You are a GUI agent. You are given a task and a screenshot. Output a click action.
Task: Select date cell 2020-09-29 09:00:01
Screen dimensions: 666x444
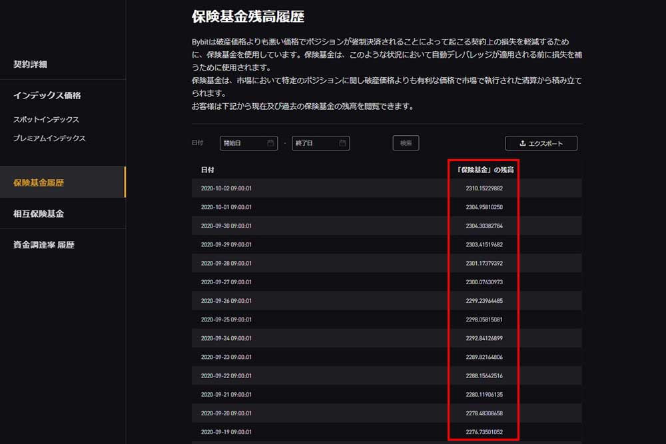click(x=226, y=244)
